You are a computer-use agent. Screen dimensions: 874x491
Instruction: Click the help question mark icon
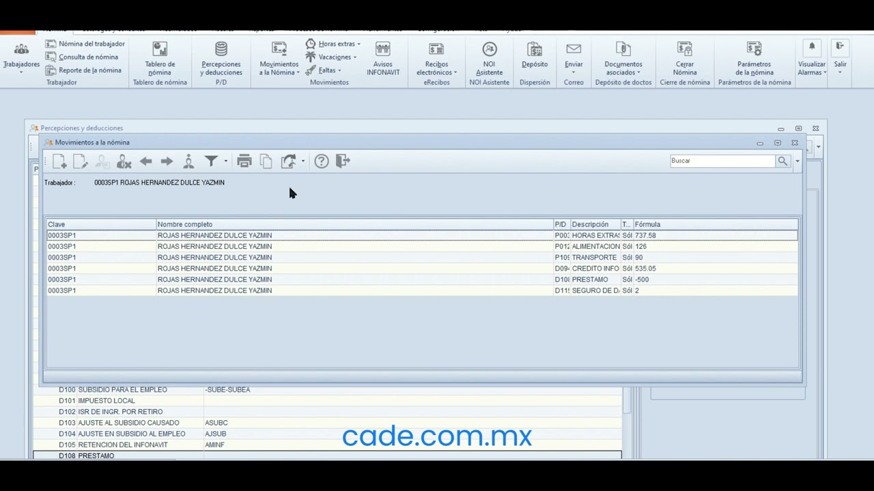coord(321,161)
